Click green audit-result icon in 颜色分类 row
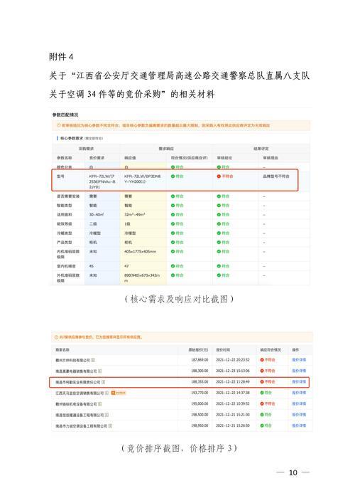This screenshot has height=503, width=355. pos(219,167)
